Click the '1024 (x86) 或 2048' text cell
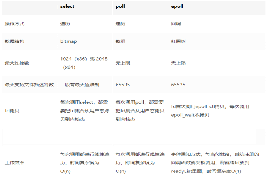The width and height of the screenshot is (266, 178). point(84,59)
